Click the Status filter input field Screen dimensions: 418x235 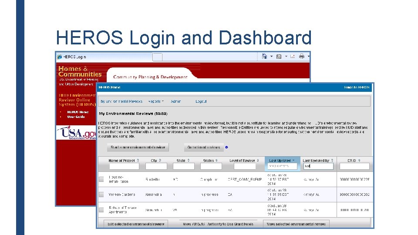click(x=211, y=166)
